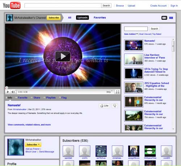Click the channel video search input field
Screen dimensions: 181x166
[x=136, y=29]
